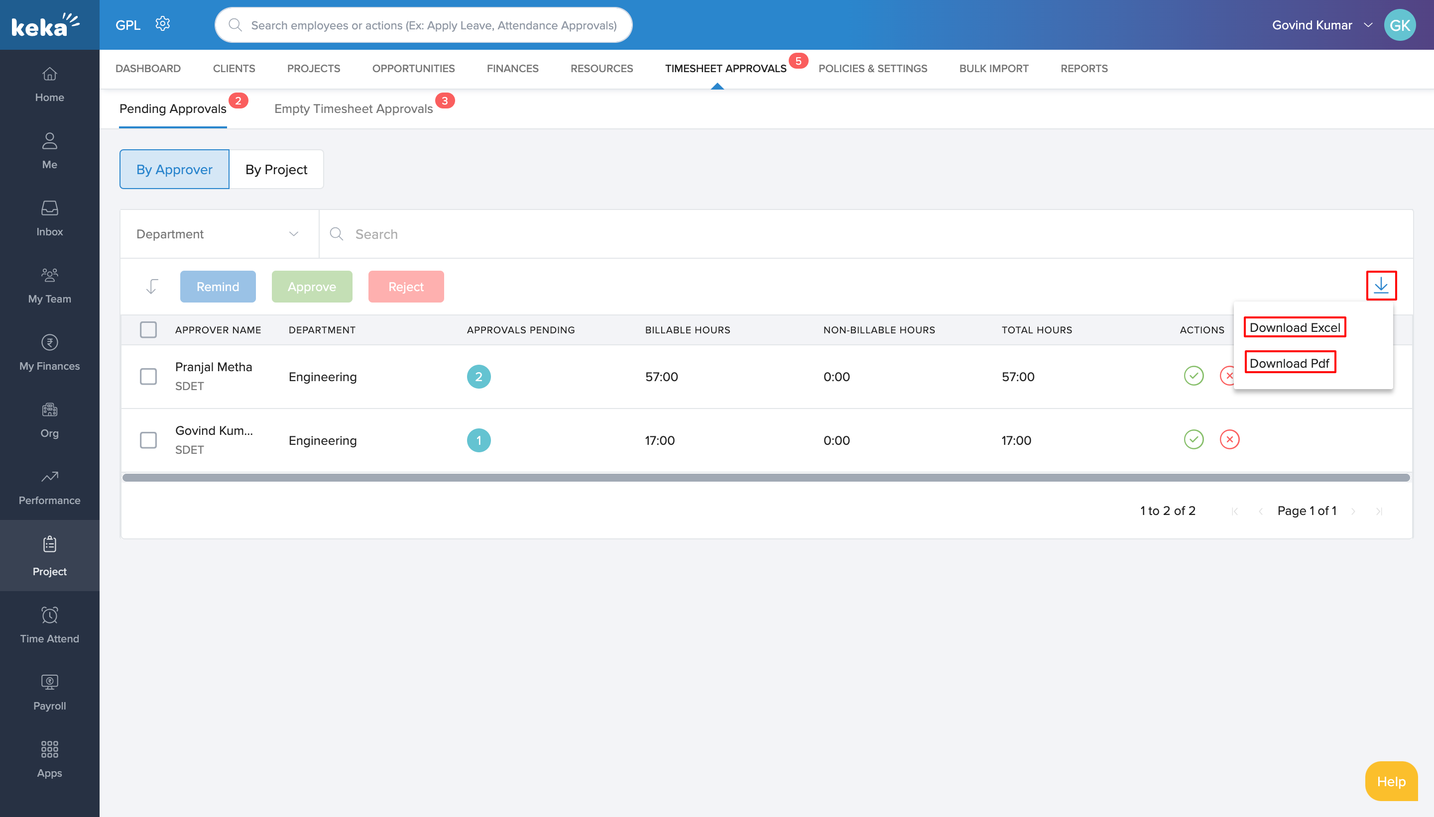The width and height of the screenshot is (1434, 817).
Task: Click the approve action icon for Govind Kum...
Action: click(1194, 439)
